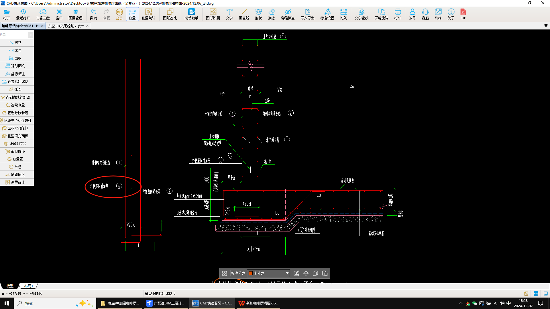Open 测量统计 measurement statistics
This screenshot has height=309, width=550.
(x=148, y=14)
